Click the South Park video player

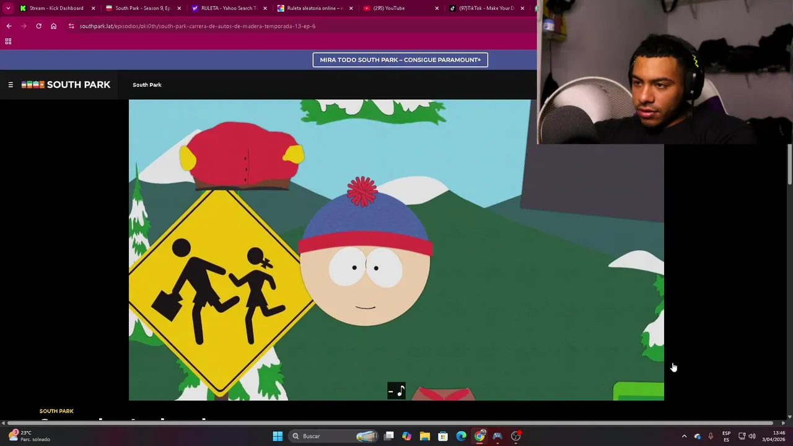[x=396, y=250]
